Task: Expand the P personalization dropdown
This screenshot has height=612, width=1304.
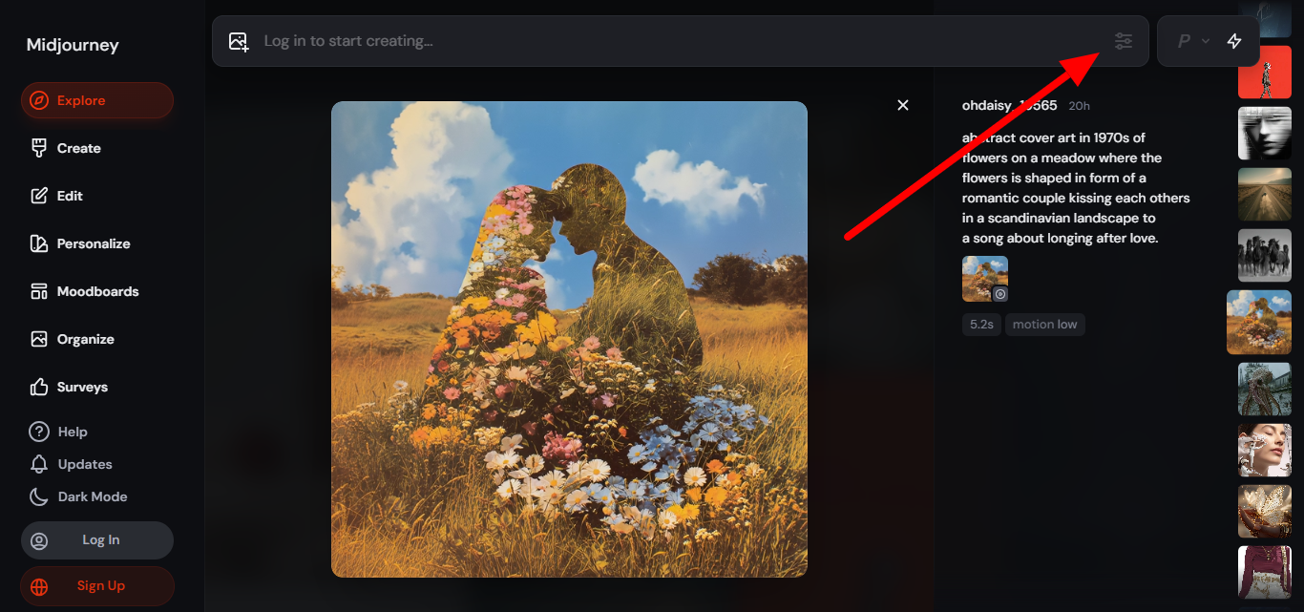Action: tap(1193, 41)
